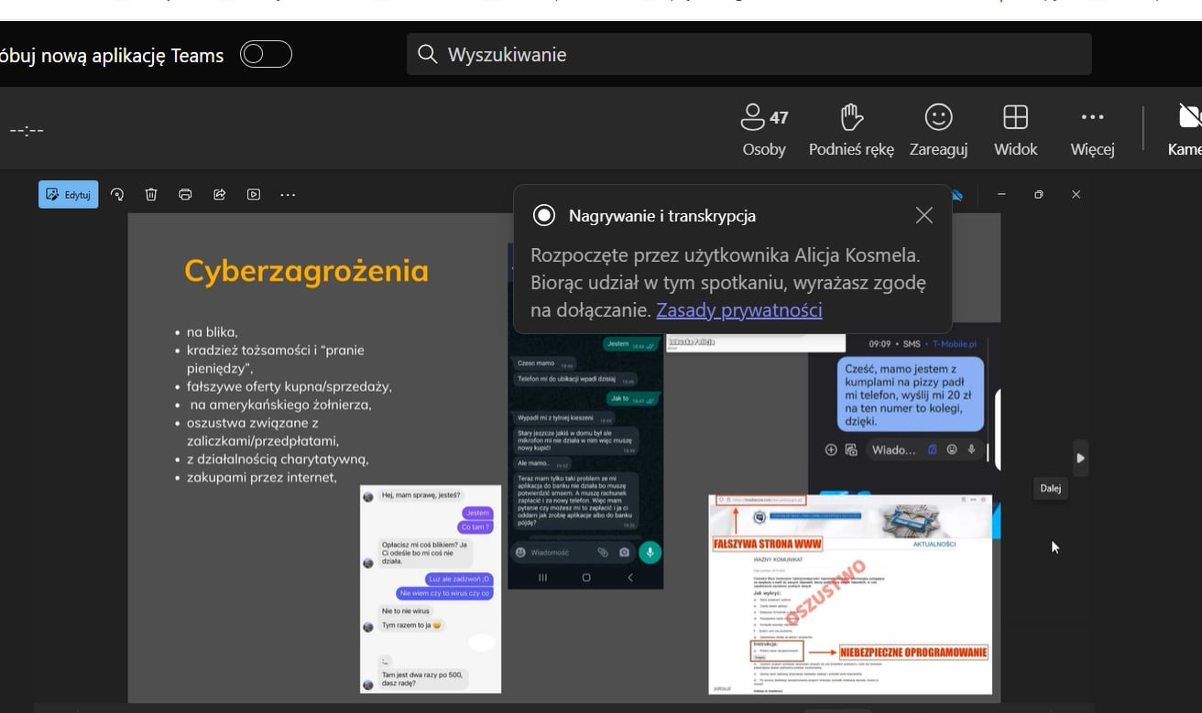
Task: Print the image using the printer icon
Action: pos(185,194)
